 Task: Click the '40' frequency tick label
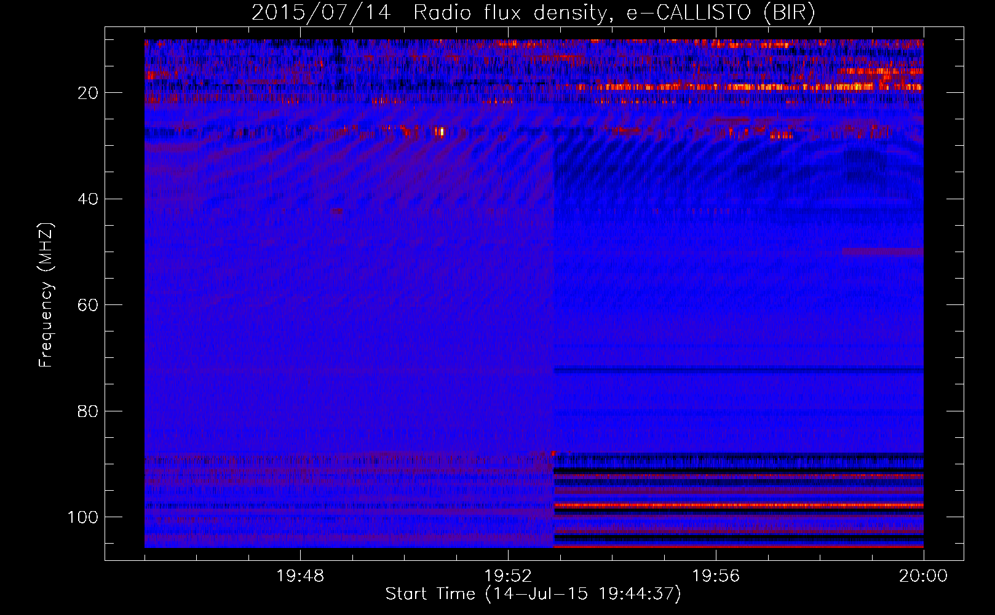point(88,199)
